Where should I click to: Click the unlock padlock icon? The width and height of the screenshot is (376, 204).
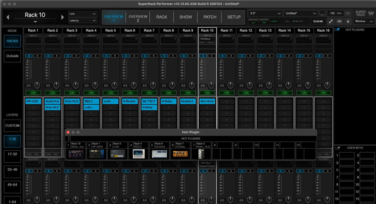348,22
